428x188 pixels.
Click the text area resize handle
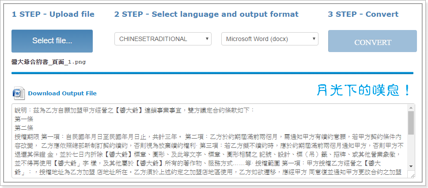(412, 175)
